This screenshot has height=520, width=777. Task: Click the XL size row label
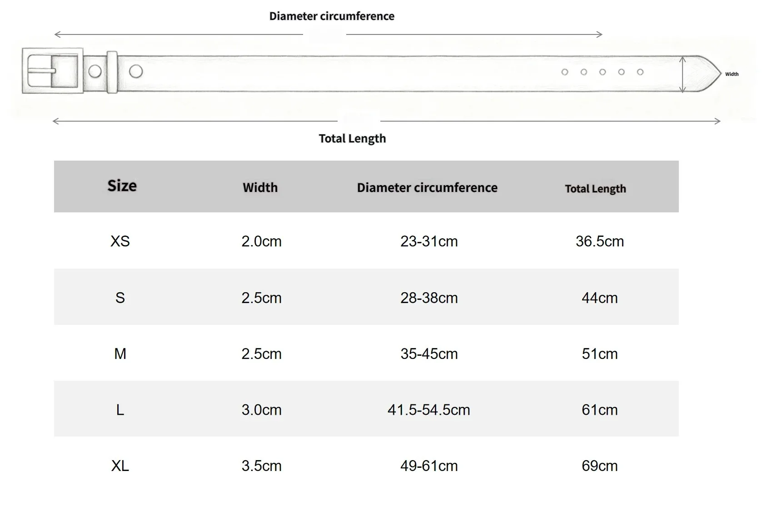(120, 466)
